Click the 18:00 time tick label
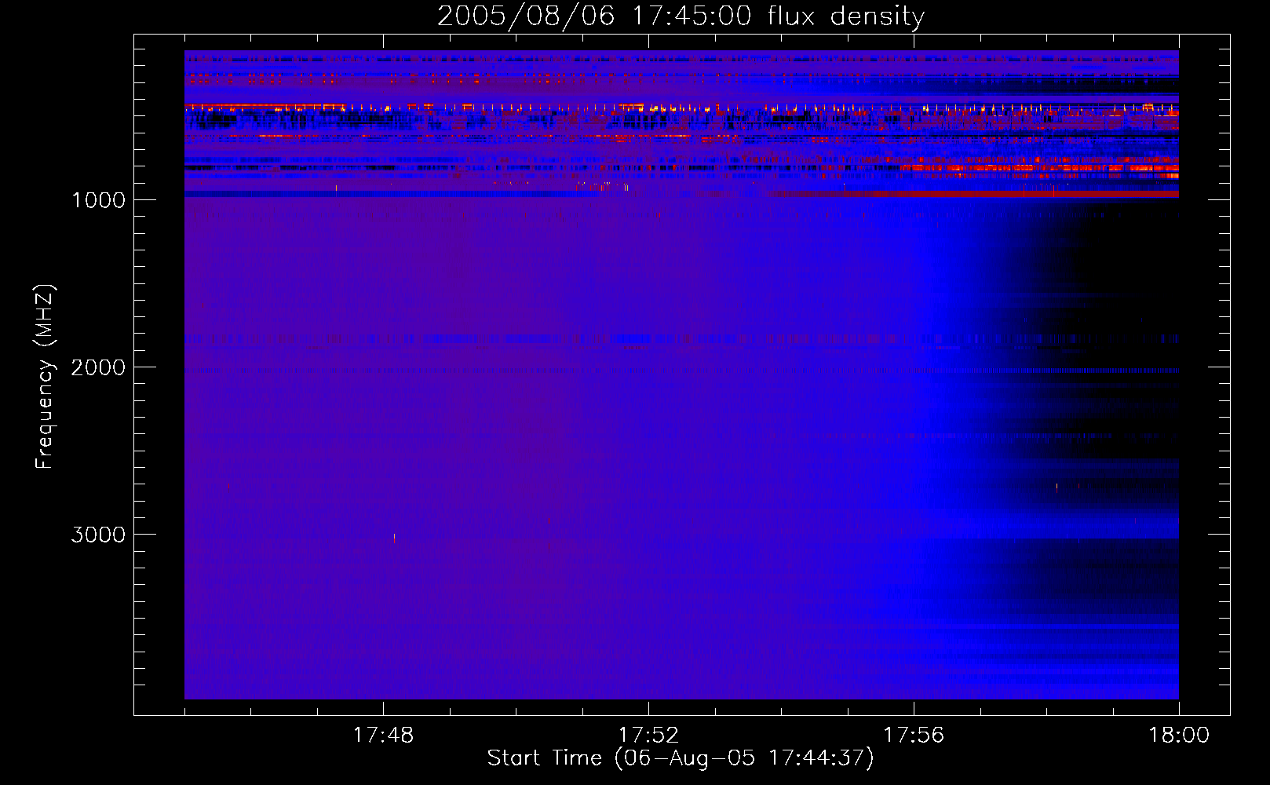 point(1179,736)
